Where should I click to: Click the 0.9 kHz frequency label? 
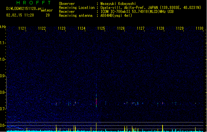click(3, 76)
